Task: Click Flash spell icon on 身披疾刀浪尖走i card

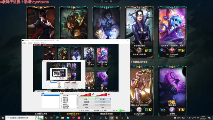Action: point(146,50)
